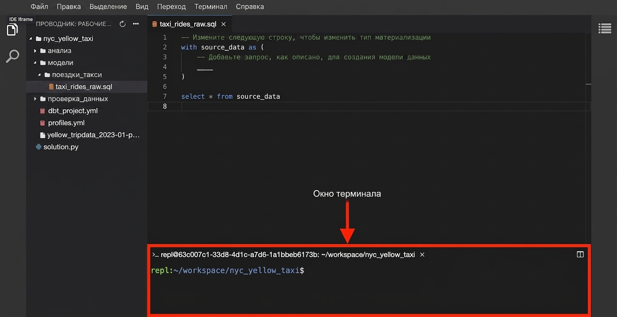Open the Правка menu

coord(69,6)
